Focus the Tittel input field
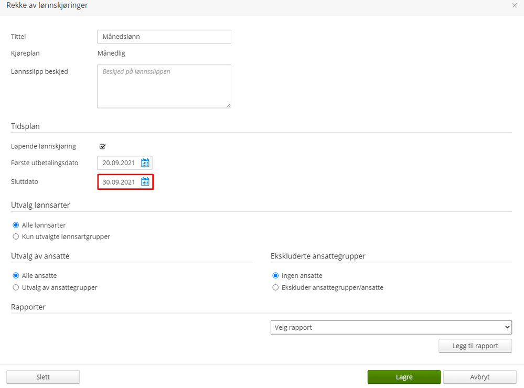Viewport: 524px width, 388px height. [x=164, y=37]
